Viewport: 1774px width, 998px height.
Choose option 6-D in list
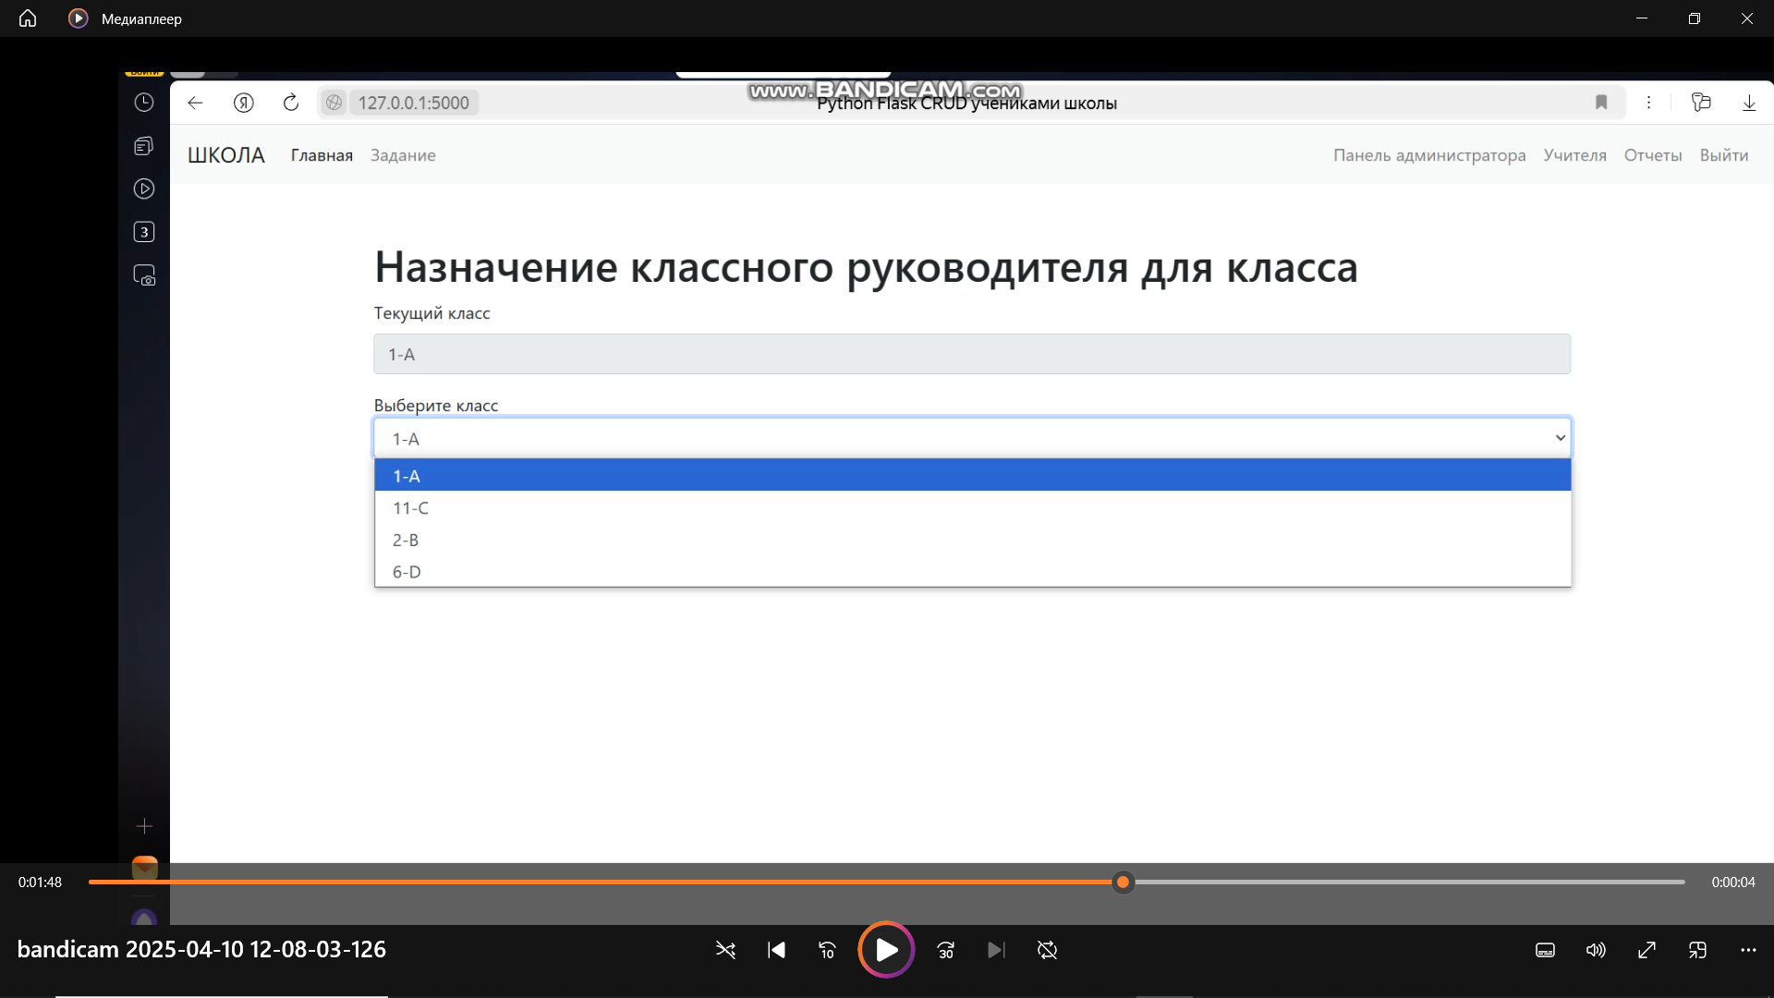407,572
